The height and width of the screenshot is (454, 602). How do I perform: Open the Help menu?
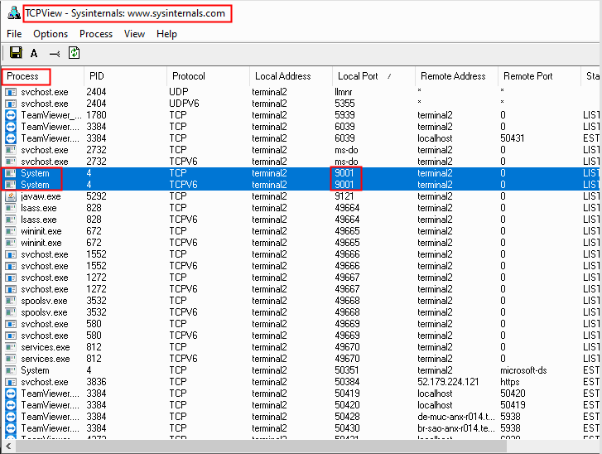tap(166, 34)
